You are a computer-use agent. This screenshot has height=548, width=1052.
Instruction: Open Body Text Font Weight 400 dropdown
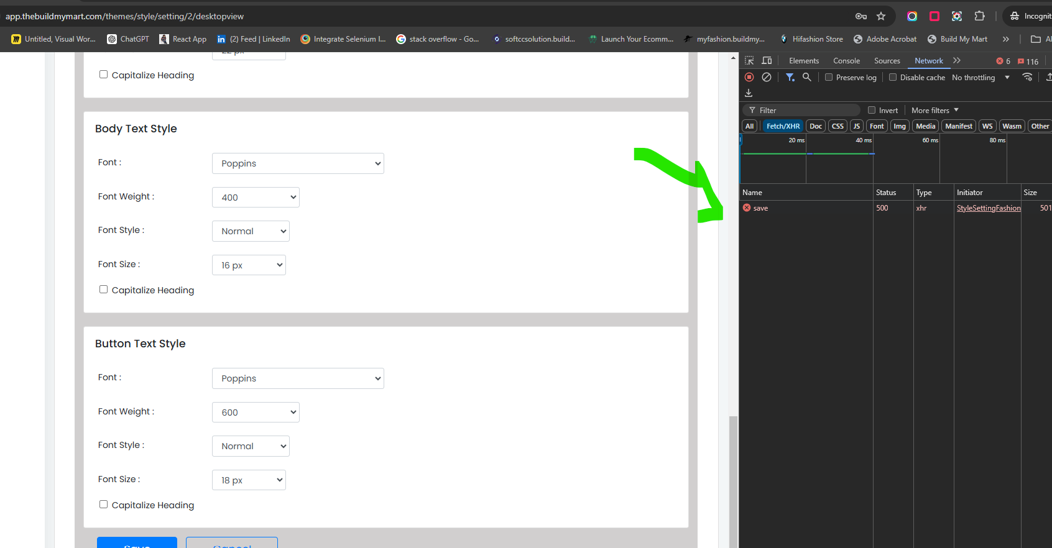256,198
